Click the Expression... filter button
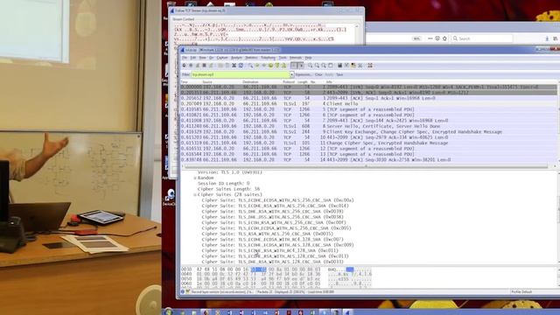 tap(304, 74)
